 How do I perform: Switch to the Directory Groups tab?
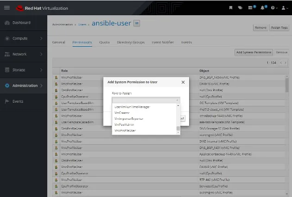(x=131, y=42)
